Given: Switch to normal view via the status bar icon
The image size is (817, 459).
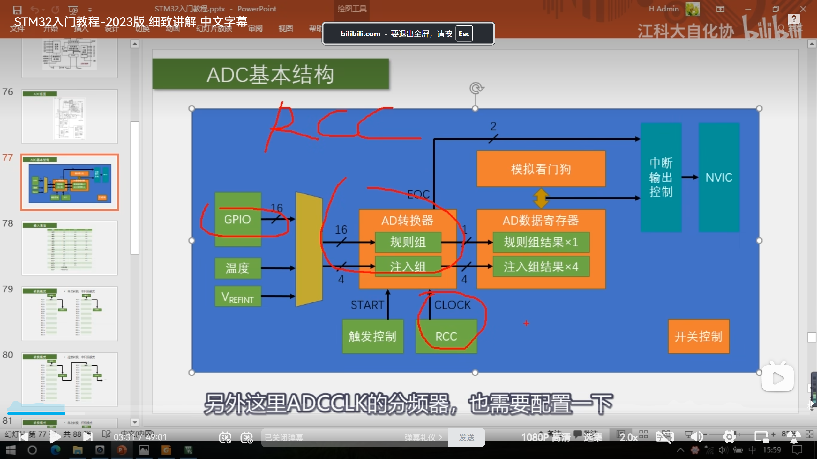Looking at the screenshot, I should point(621,434).
